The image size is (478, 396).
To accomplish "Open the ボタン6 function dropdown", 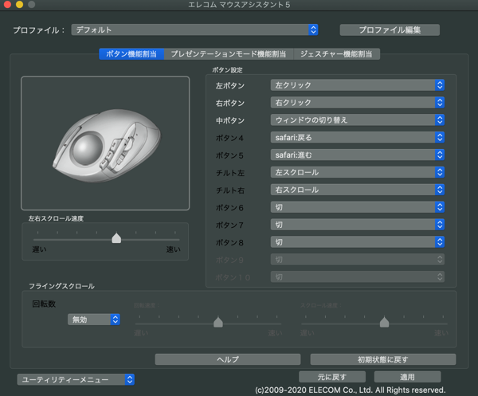I will tap(357, 207).
